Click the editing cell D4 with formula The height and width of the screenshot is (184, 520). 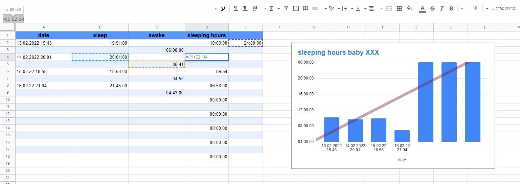207,57
